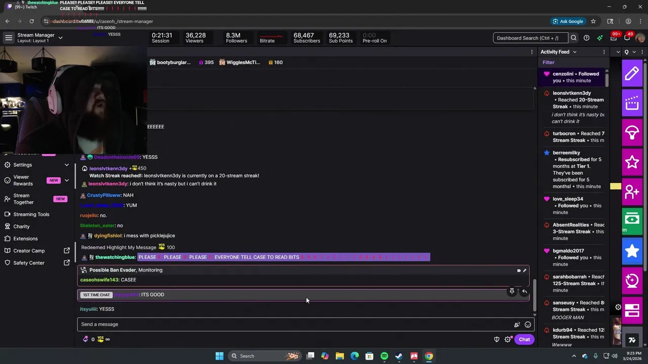
Task: Click the sparkle clock quick action
Action: pyautogui.click(x=632, y=280)
